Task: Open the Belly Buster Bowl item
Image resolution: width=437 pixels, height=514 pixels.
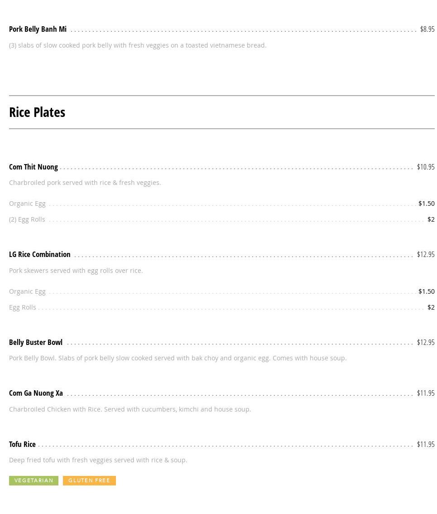Action: pyautogui.click(x=36, y=343)
